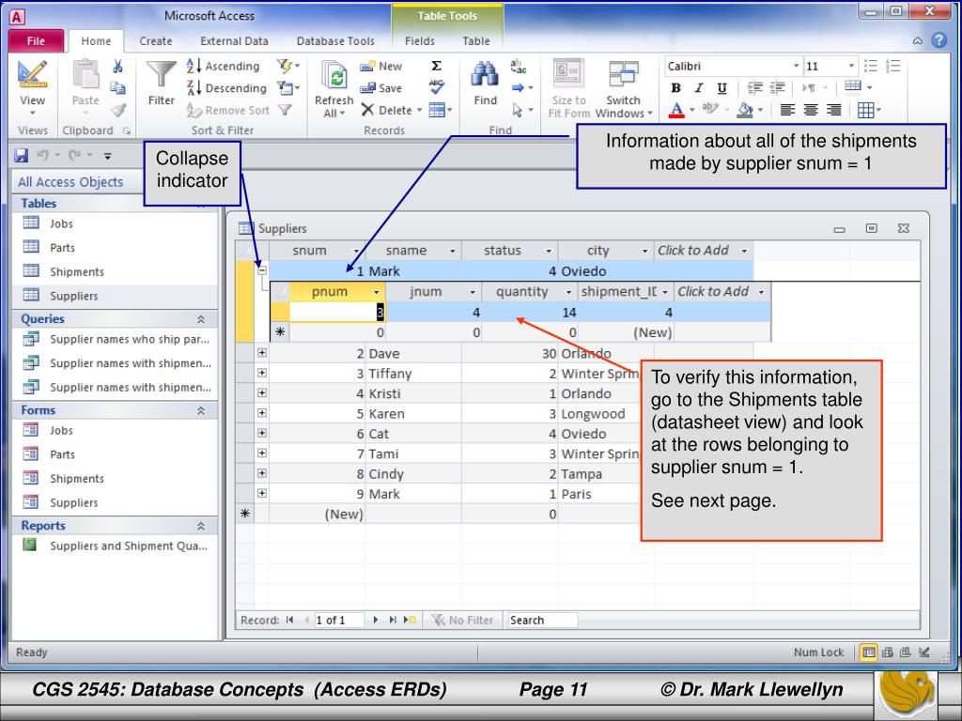Collapse the Reports group in navigation pane
Image resolution: width=962 pixels, height=721 pixels.
pos(201,526)
